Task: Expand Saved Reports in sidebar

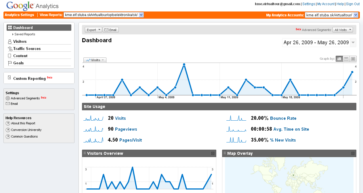Action: (24, 34)
